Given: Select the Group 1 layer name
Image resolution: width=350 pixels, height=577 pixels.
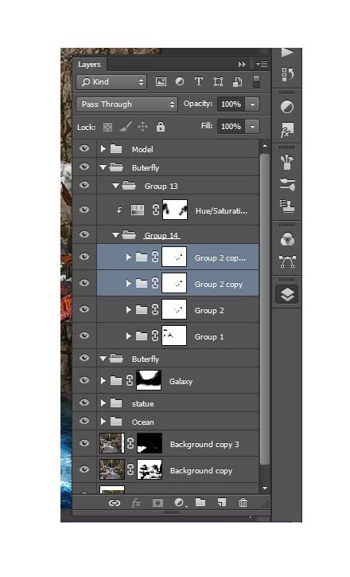Looking at the screenshot, I should [x=209, y=336].
